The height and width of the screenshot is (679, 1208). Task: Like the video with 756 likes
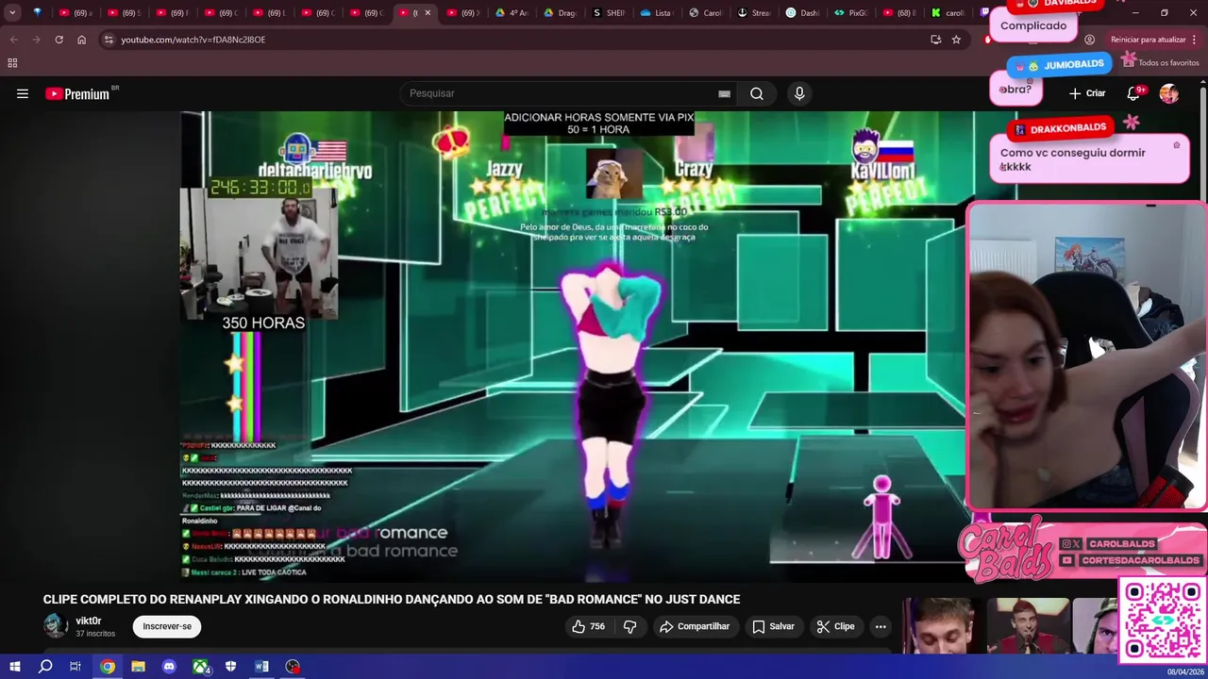click(588, 626)
